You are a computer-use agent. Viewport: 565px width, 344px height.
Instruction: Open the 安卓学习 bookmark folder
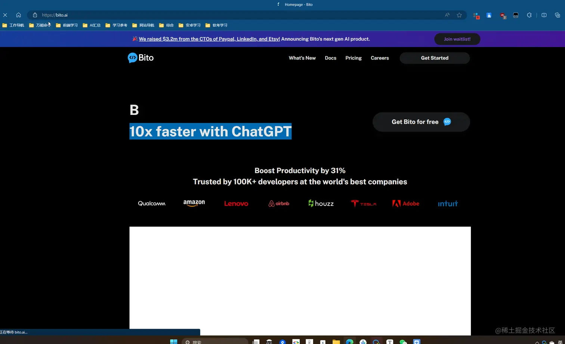click(189, 25)
